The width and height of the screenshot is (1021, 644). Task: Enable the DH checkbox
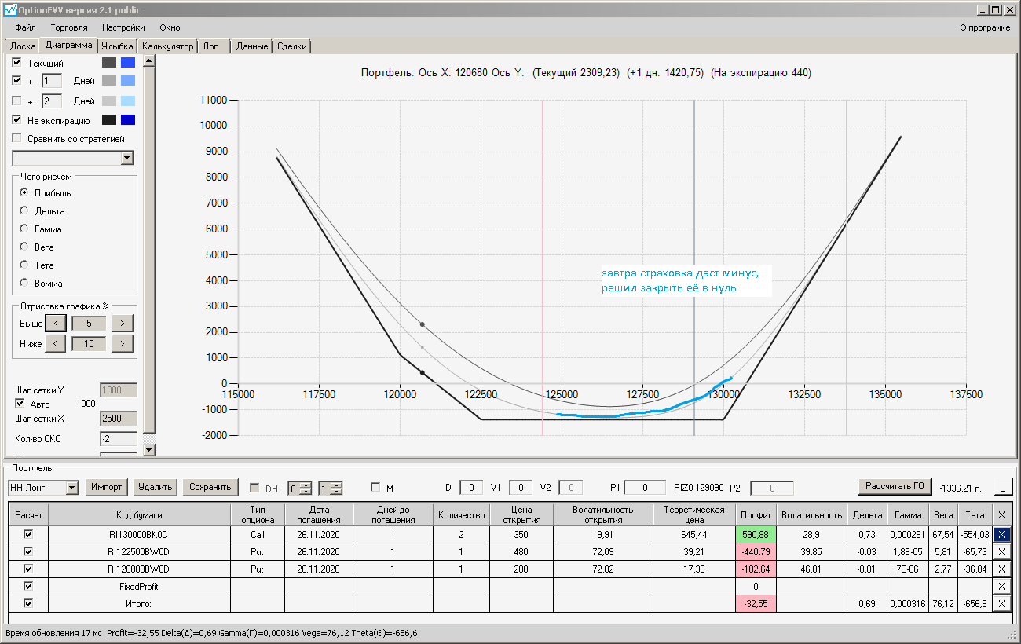[254, 488]
